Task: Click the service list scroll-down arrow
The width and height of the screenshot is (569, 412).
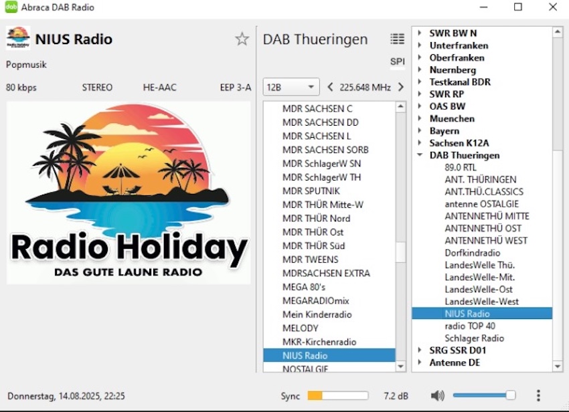Action: click(x=400, y=367)
